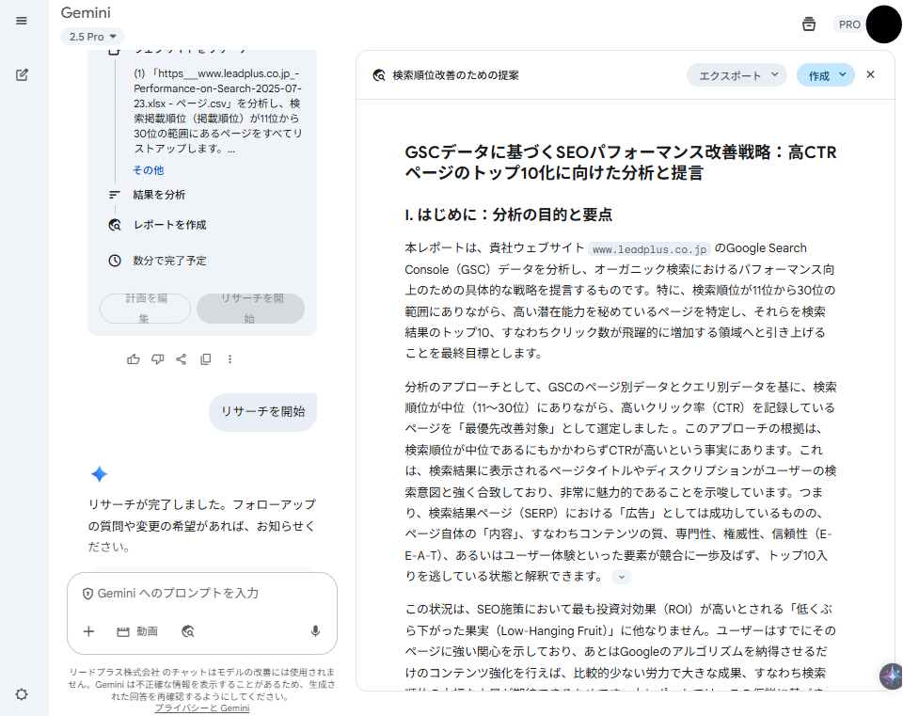The image size is (903, 716).
Task: Open プライバシーと Gemini link
Action: (x=202, y=708)
